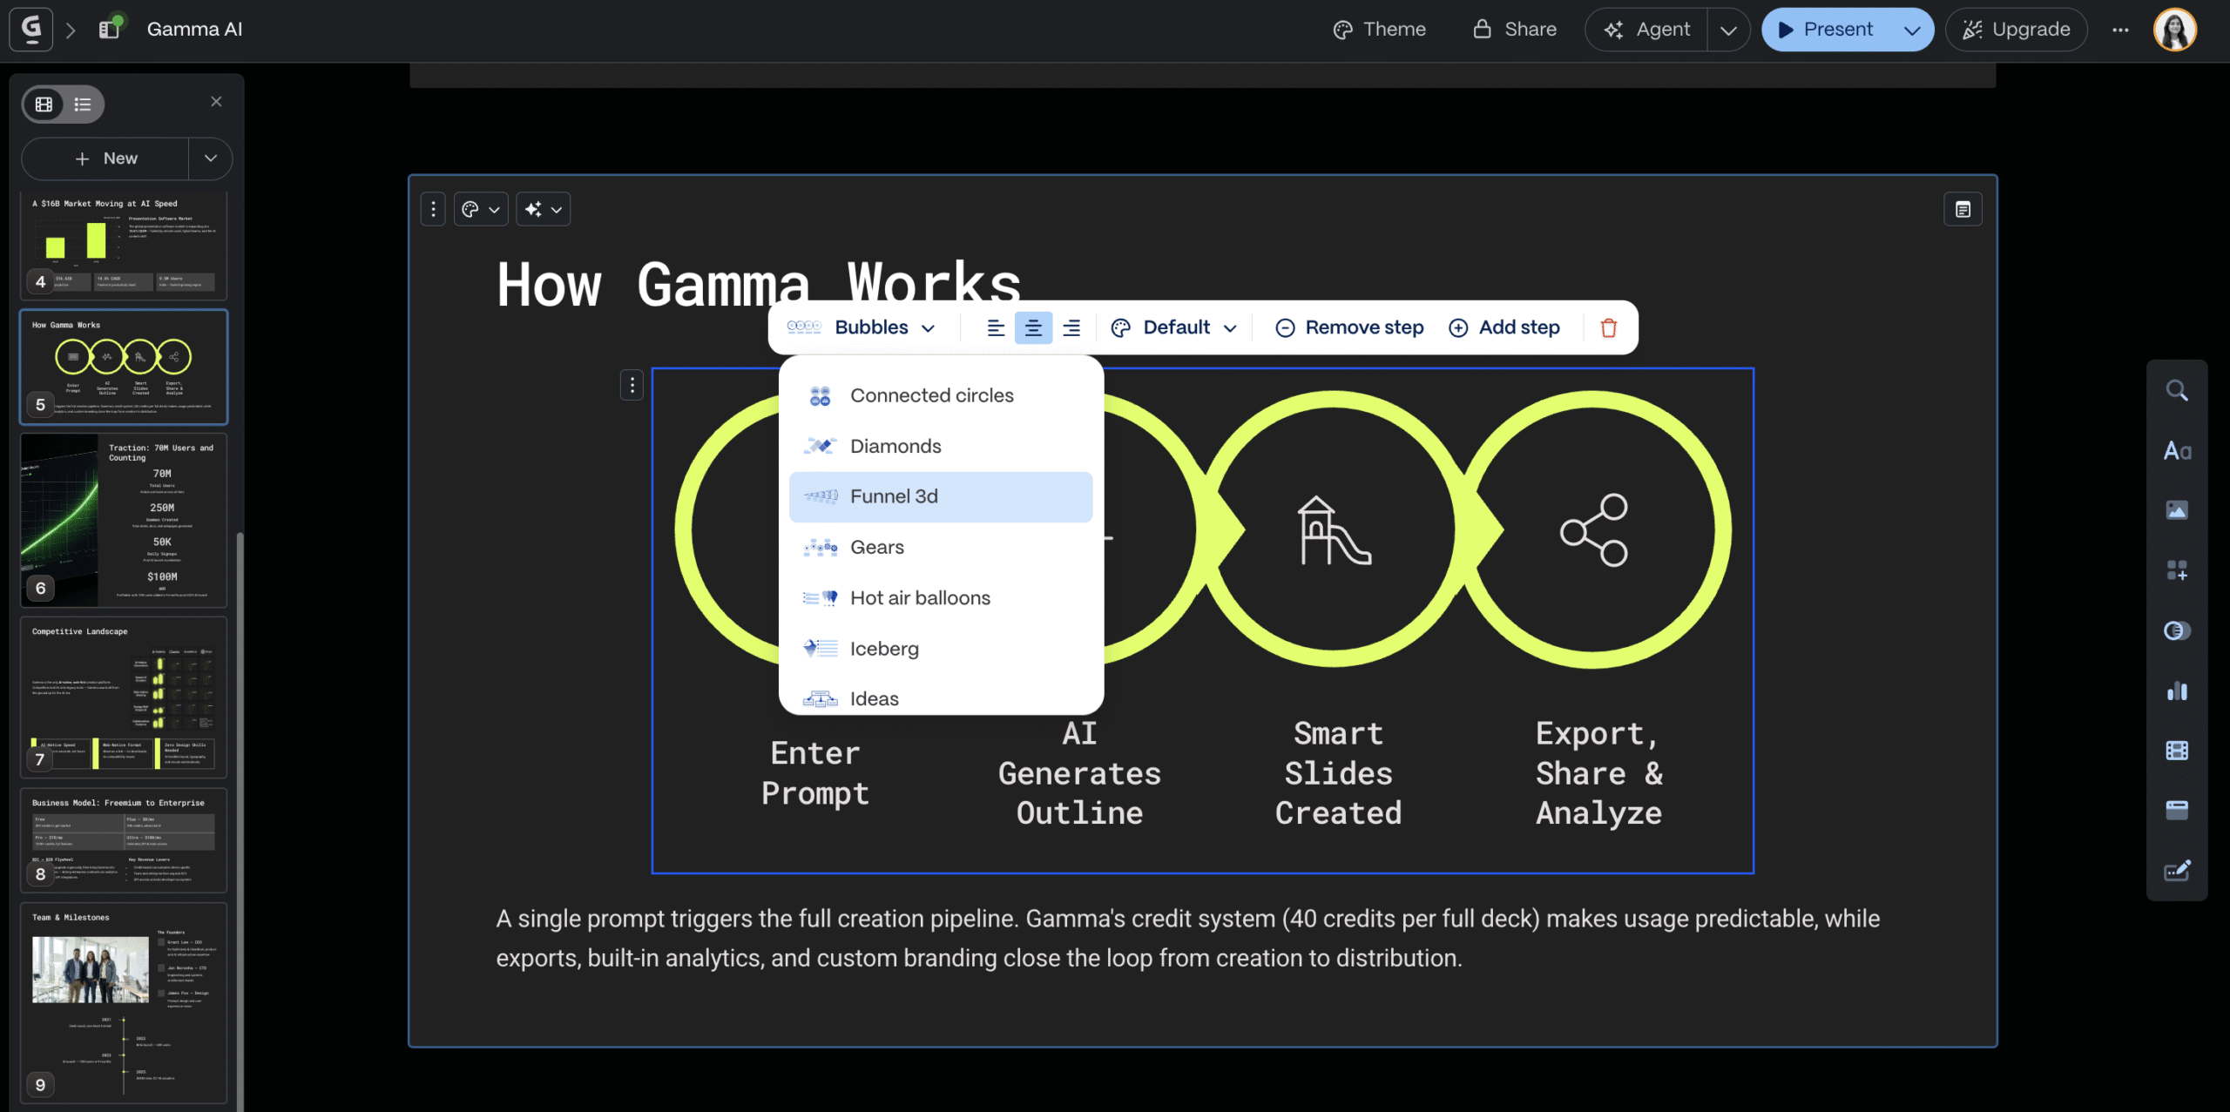Screen dimensions: 2230x1112
Task: Click the playground slide icon in third bubble
Action: (x=1333, y=529)
